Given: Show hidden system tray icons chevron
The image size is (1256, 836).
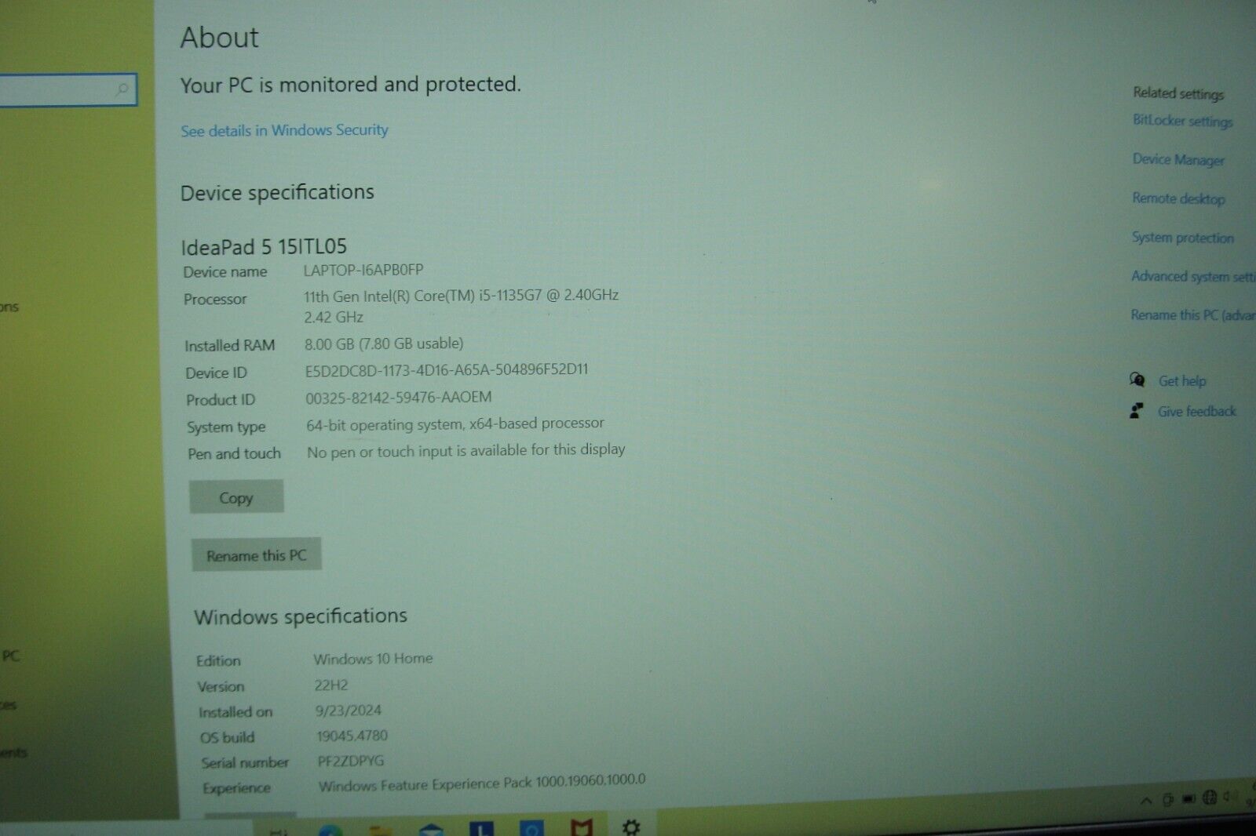Looking at the screenshot, I should pyautogui.click(x=1146, y=801).
